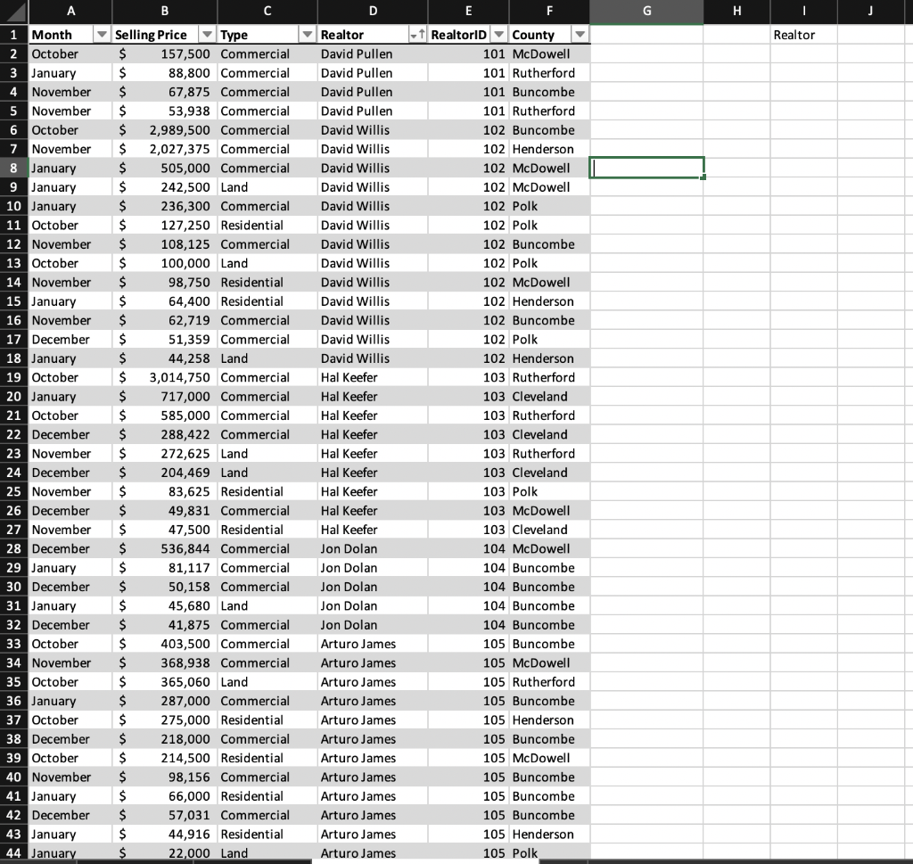
Task: Select row 19 header
Action: [14, 377]
